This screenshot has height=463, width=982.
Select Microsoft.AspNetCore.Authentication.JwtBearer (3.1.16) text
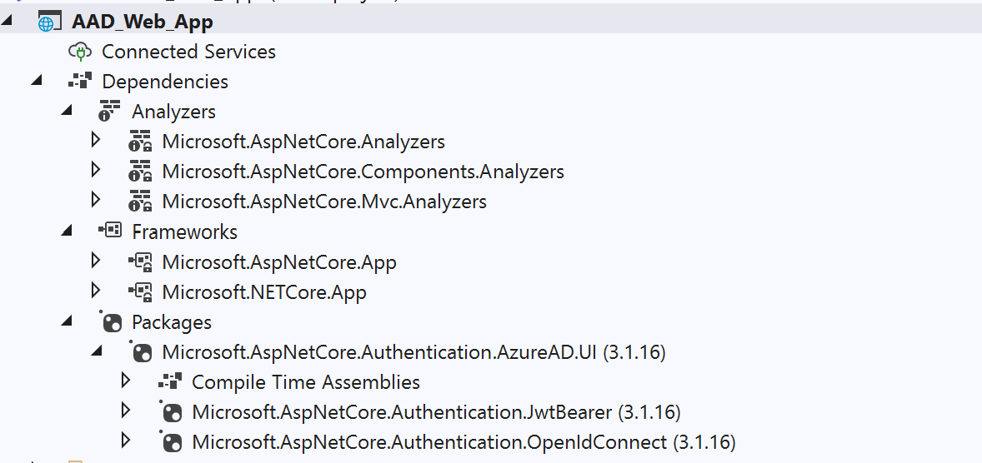[x=436, y=412]
